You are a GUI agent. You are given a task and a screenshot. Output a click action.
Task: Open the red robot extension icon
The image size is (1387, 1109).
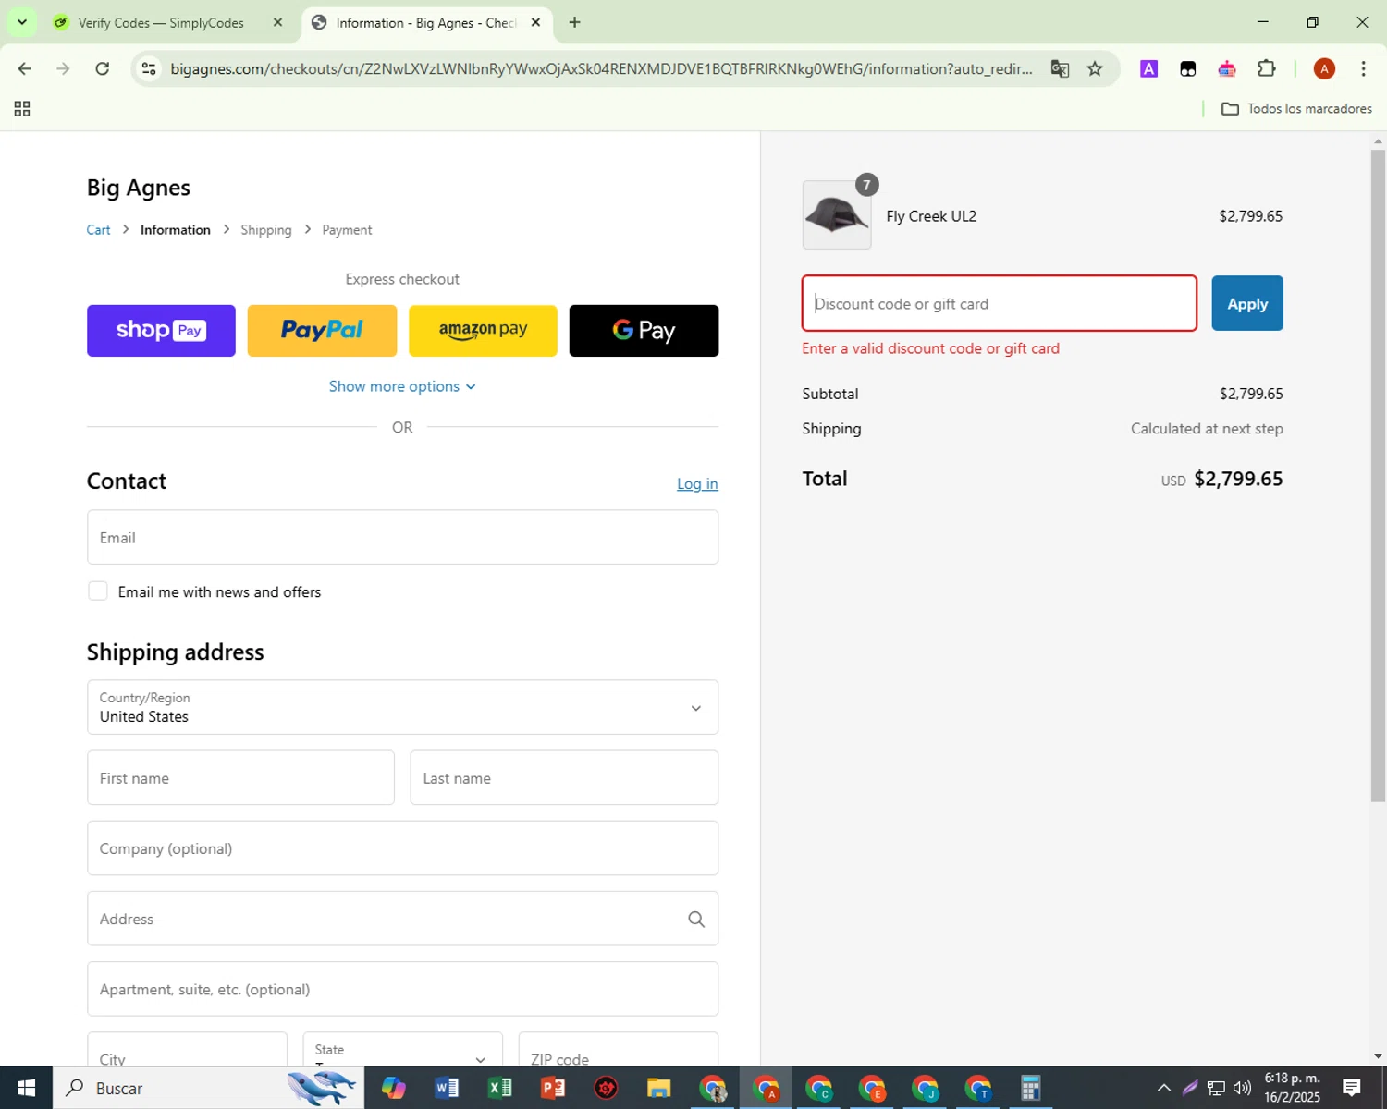[1227, 68]
